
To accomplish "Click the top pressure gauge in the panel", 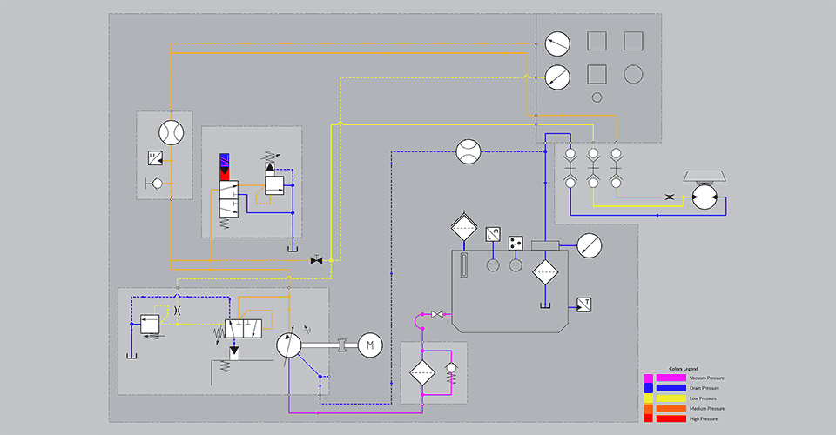I will 556,43.
